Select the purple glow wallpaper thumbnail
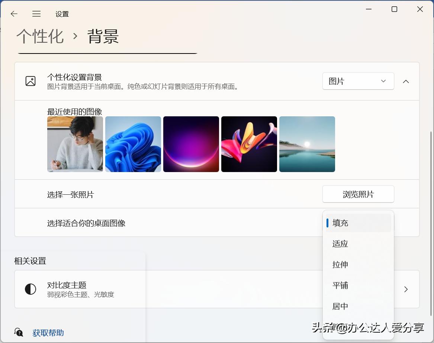The height and width of the screenshot is (343, 434). tap(191, 144)
